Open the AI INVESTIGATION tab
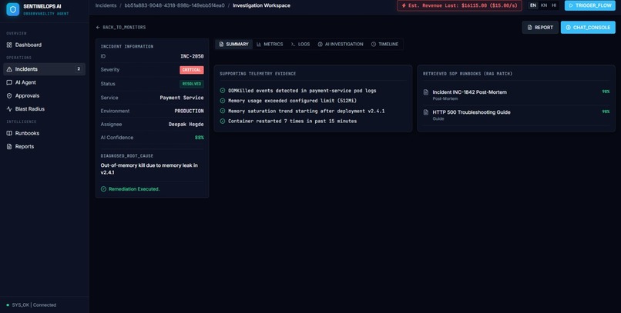This screenshot has height=313, width=621. 341,45
